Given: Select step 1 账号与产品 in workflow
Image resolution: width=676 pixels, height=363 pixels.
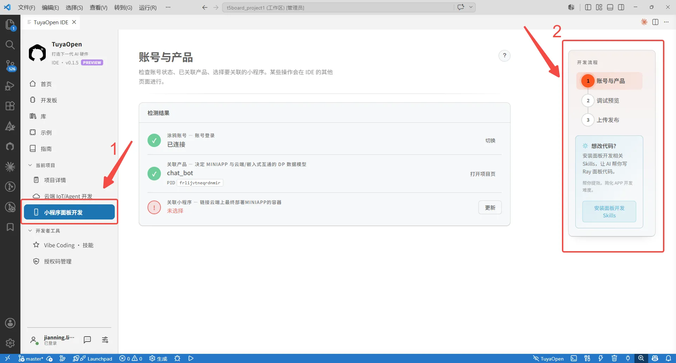Looking at the screenshot, I should point(609,81).
